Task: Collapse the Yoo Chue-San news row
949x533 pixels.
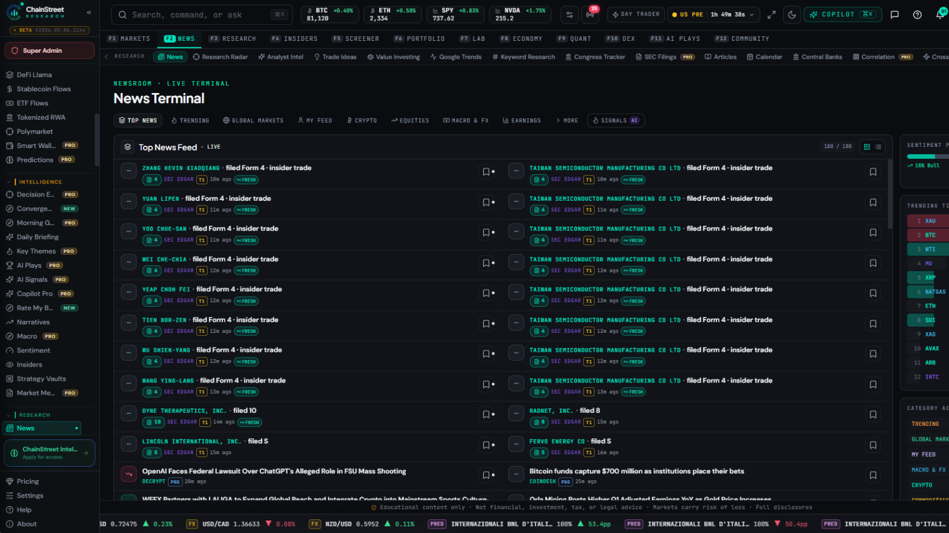Action: [129, 232]
